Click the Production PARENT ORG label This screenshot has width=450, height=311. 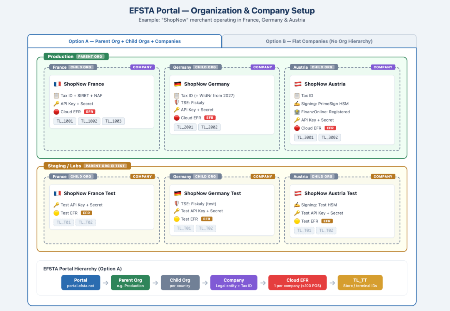76,56
